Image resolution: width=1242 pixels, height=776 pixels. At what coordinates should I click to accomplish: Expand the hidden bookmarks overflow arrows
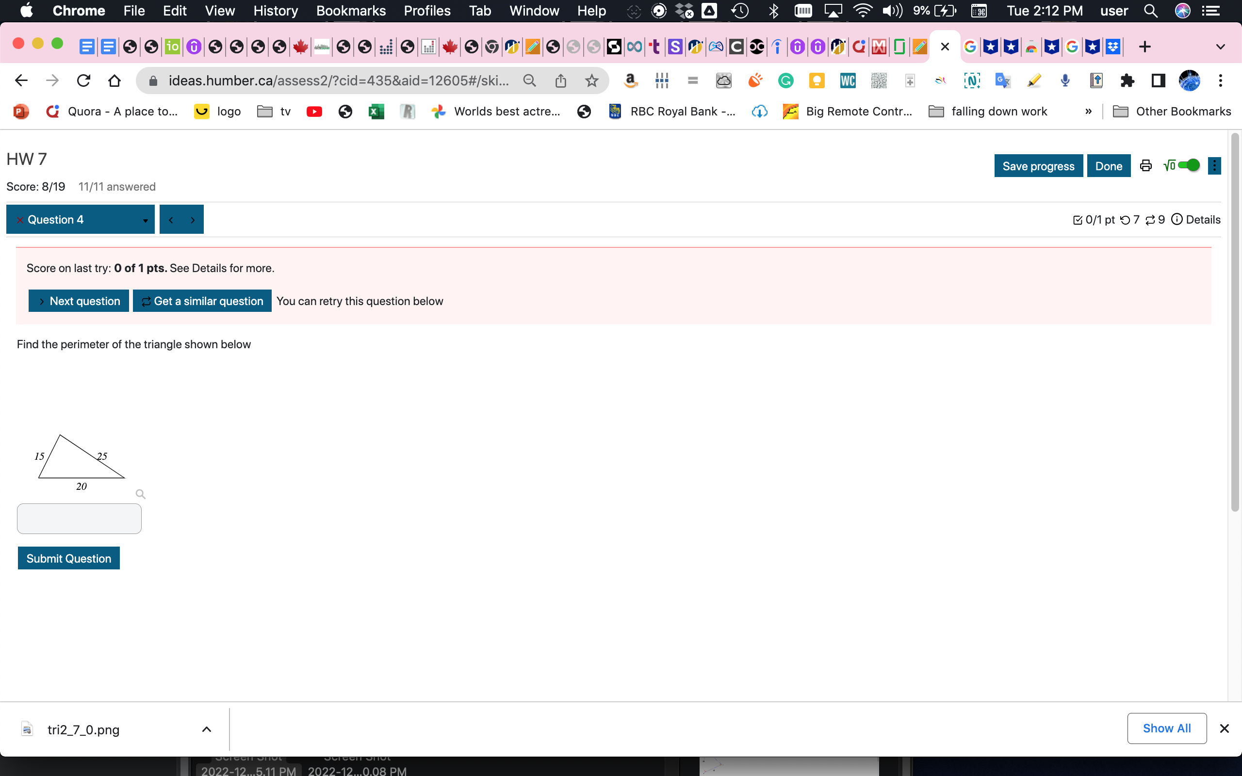click(x=1088, y=112)
